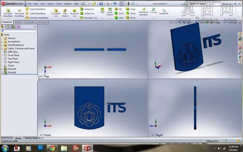The image size is (243, 152).
Task: Start the Linear Pattern tool
Action: [110, 12]
